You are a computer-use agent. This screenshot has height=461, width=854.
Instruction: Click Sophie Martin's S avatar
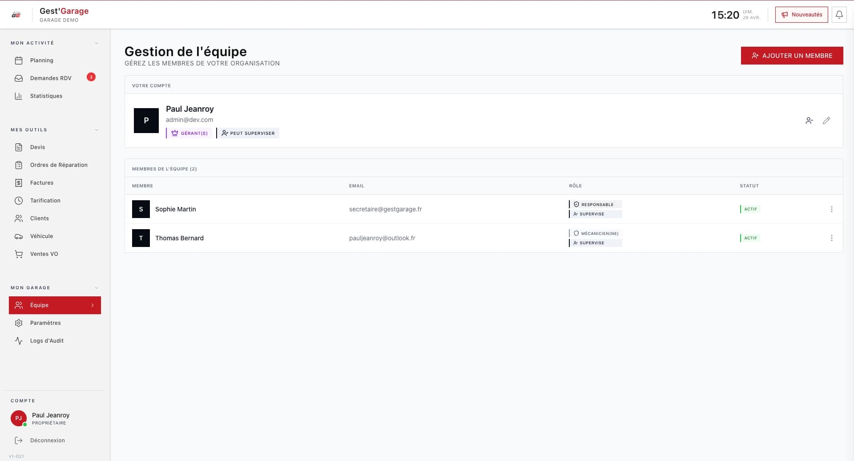(x=141, y=209)
